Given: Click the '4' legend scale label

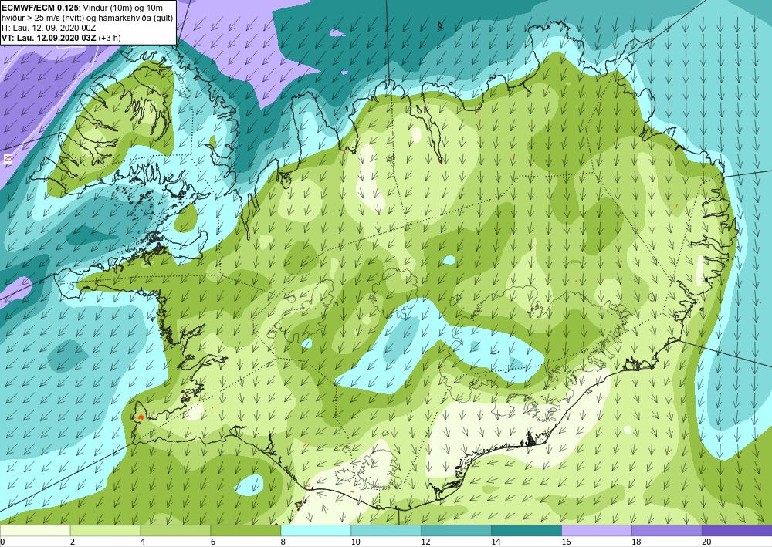Looking at the screenshot, I should [x=143, y=542].
